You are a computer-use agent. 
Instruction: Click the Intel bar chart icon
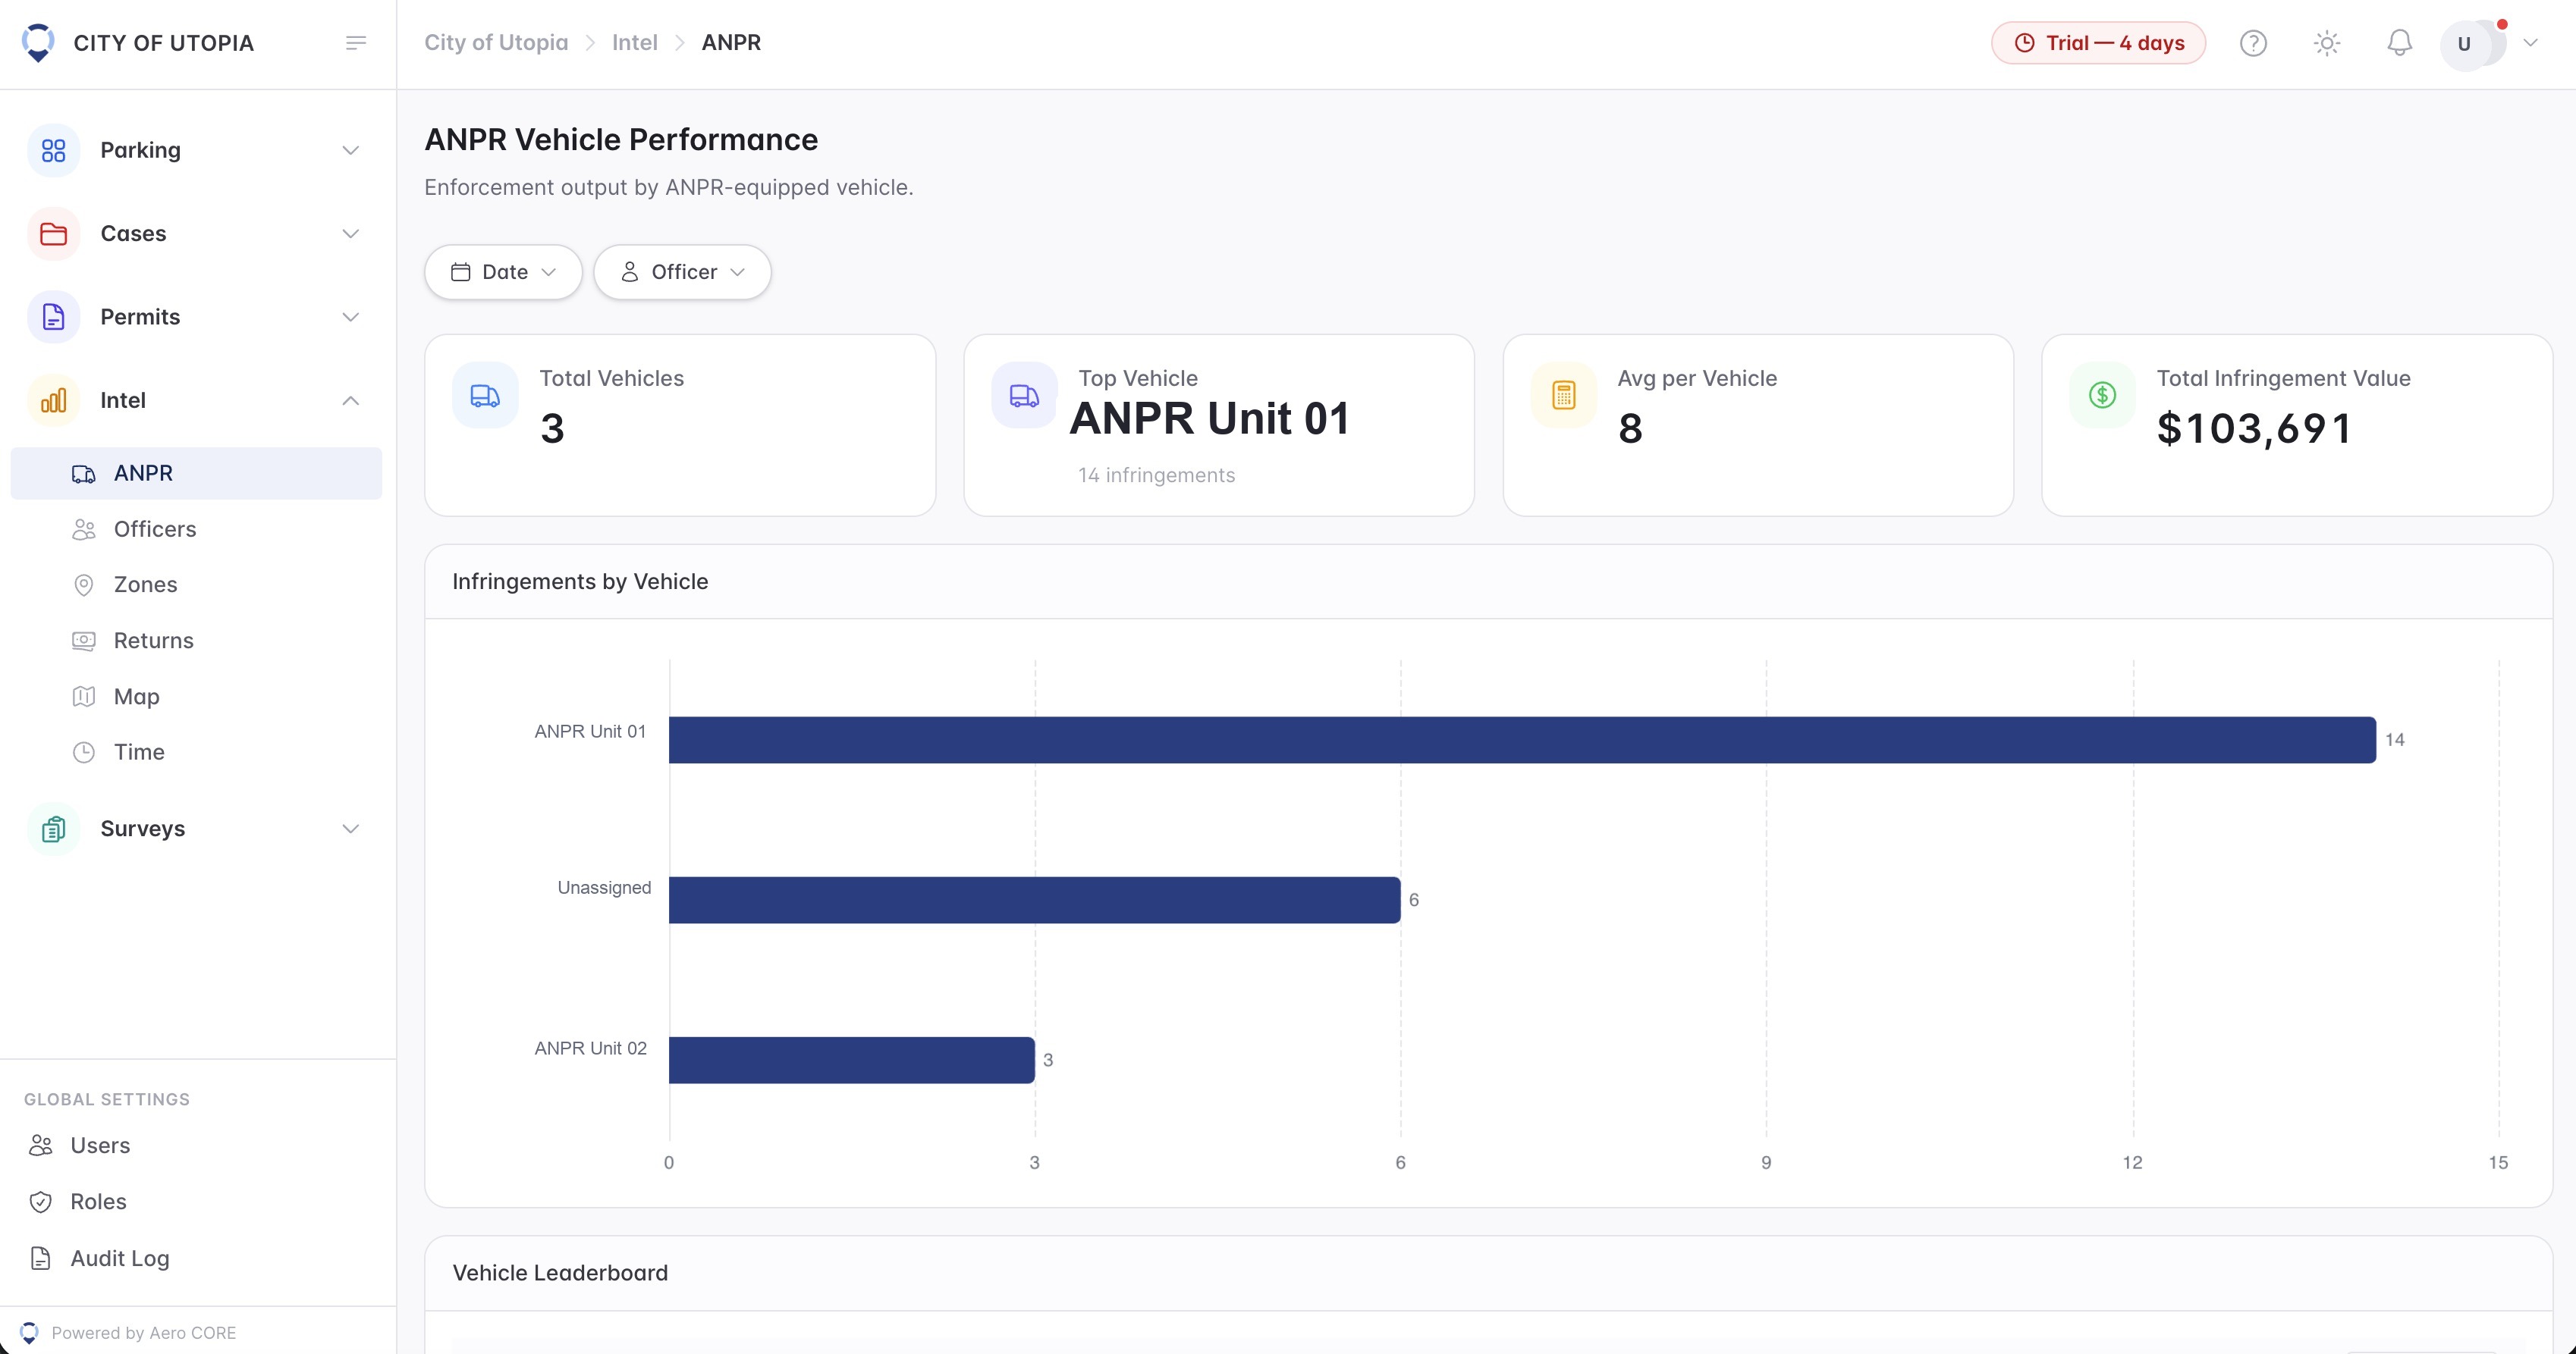pos(54,401)
